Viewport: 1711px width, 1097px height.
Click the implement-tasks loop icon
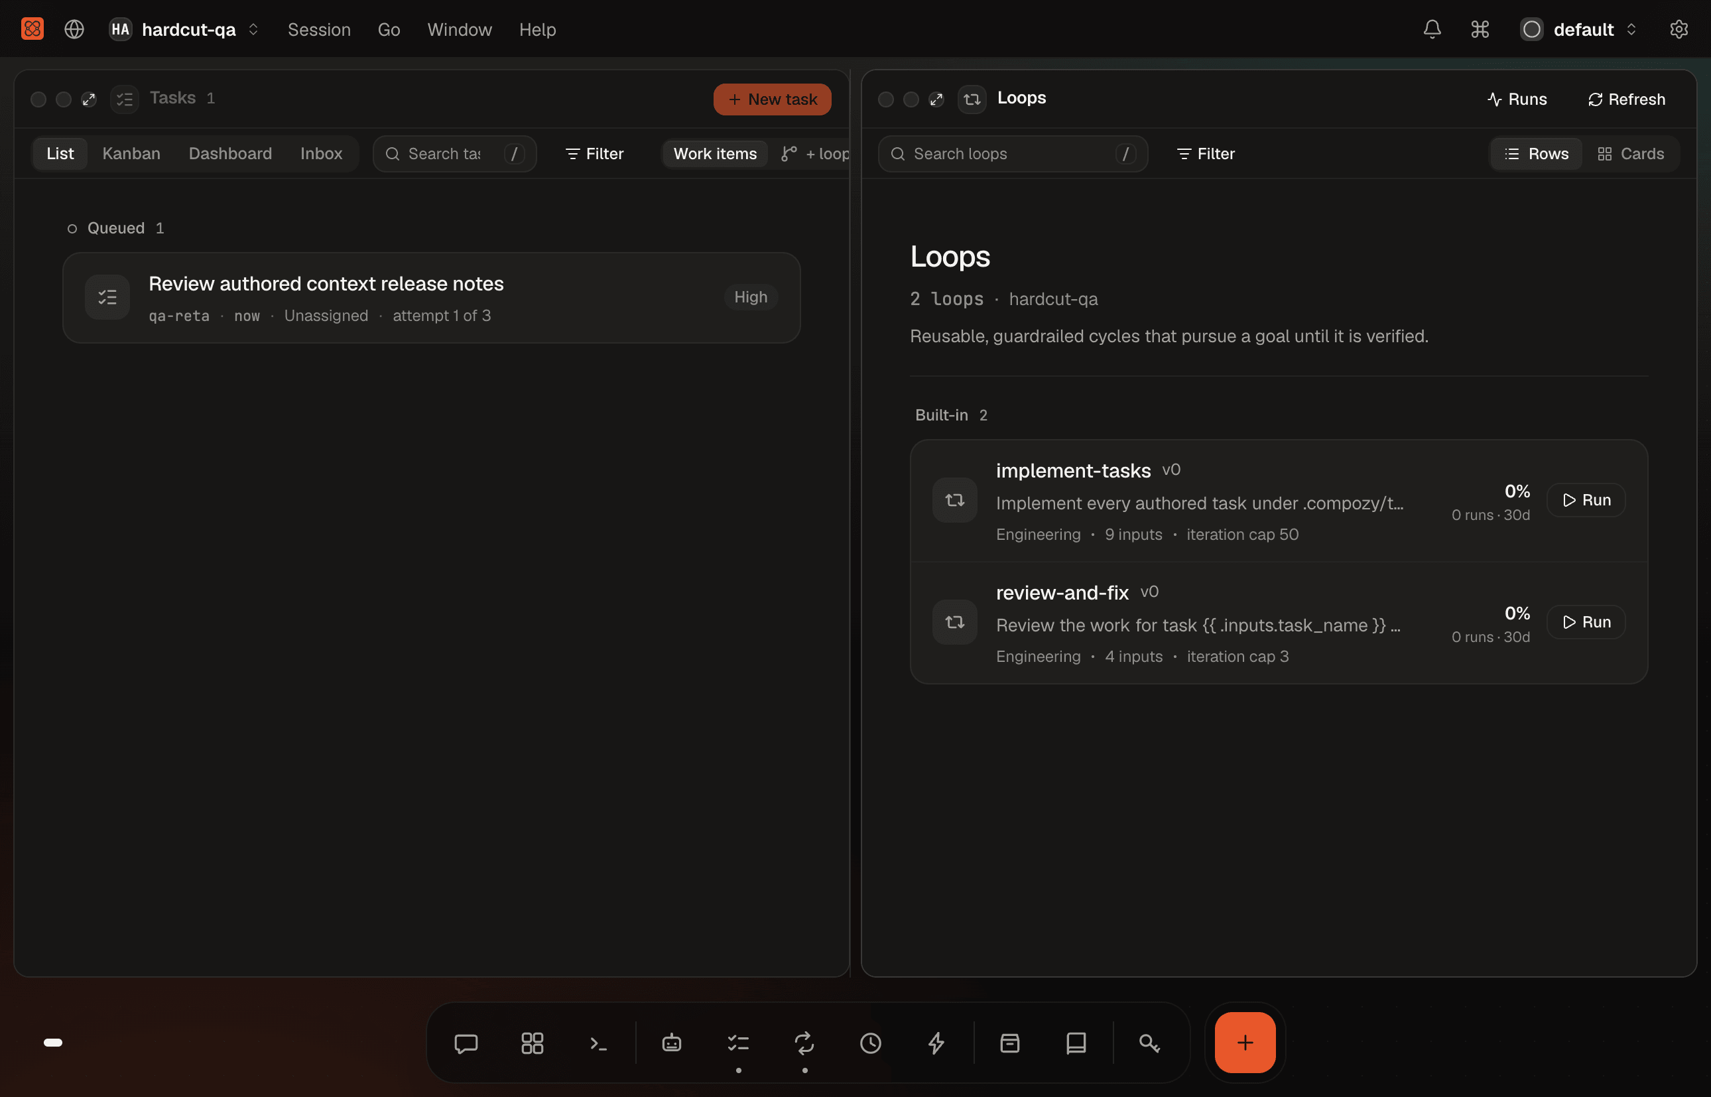tap(955, 500)
